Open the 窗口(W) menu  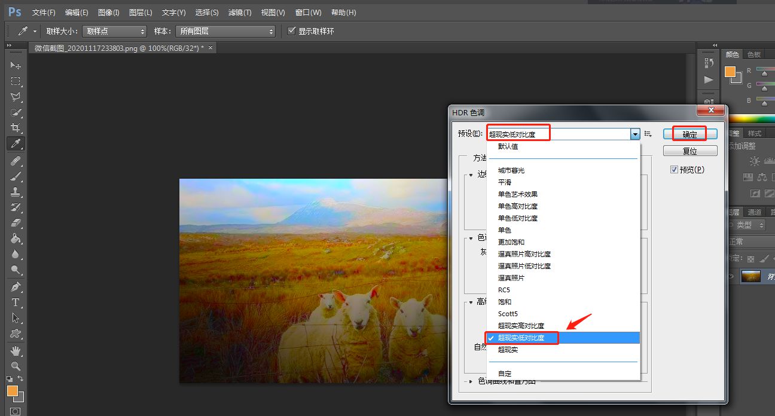tap(308, 13)
